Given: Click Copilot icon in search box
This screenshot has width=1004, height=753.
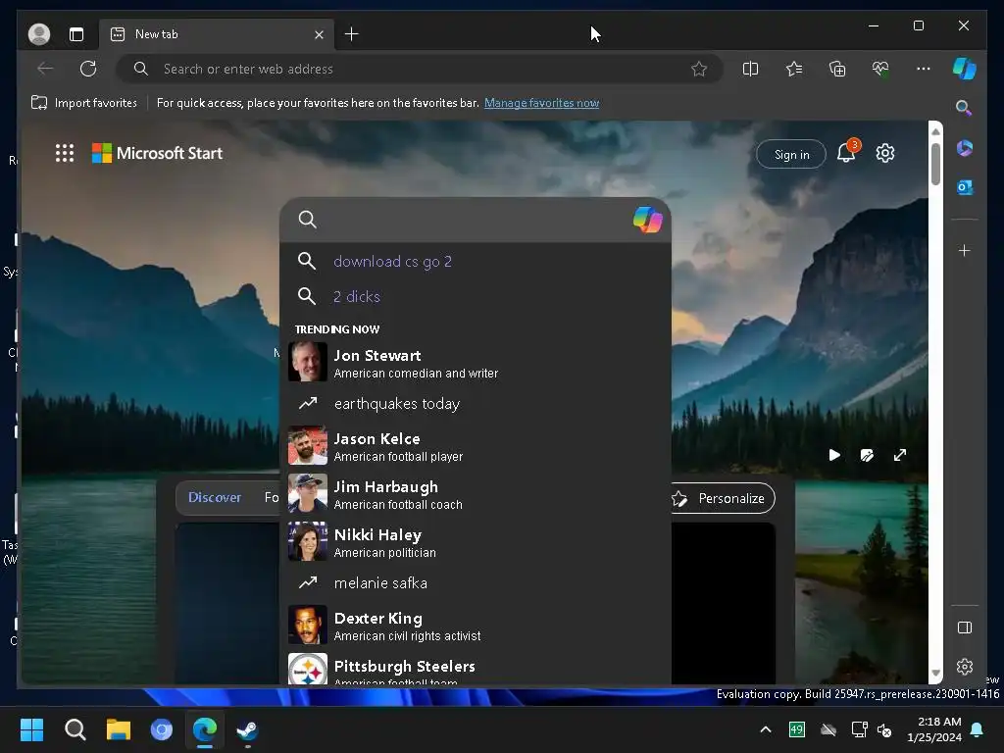Looking at the screenshot, I should pos(647,220).
